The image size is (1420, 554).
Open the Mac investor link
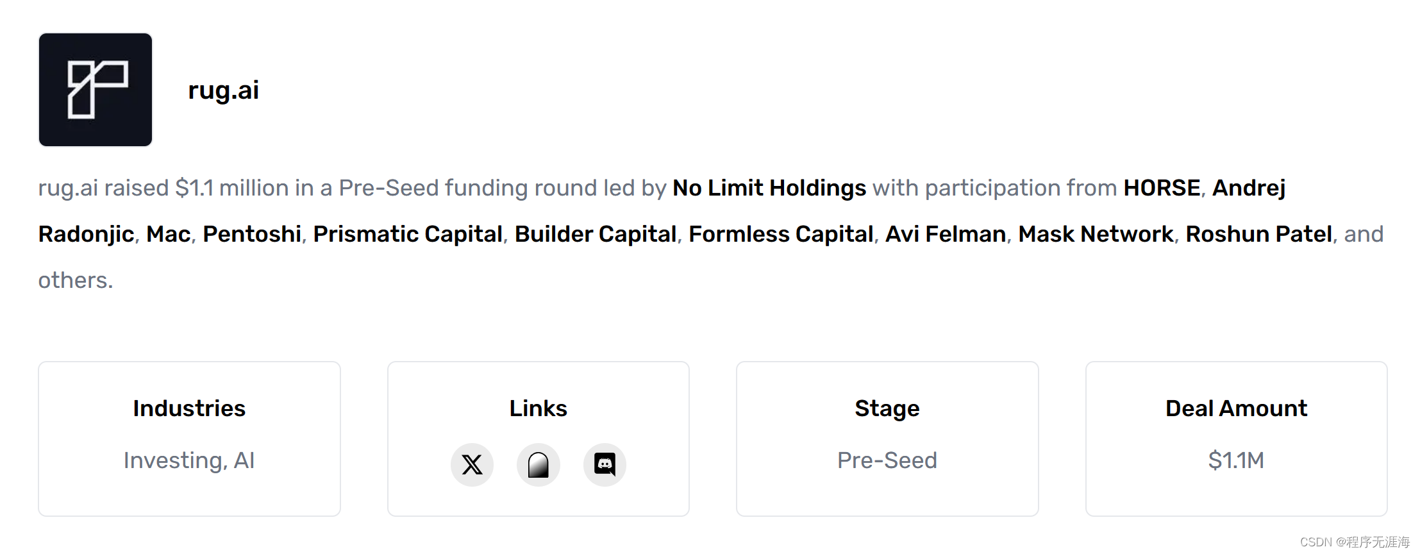[169, 234]
